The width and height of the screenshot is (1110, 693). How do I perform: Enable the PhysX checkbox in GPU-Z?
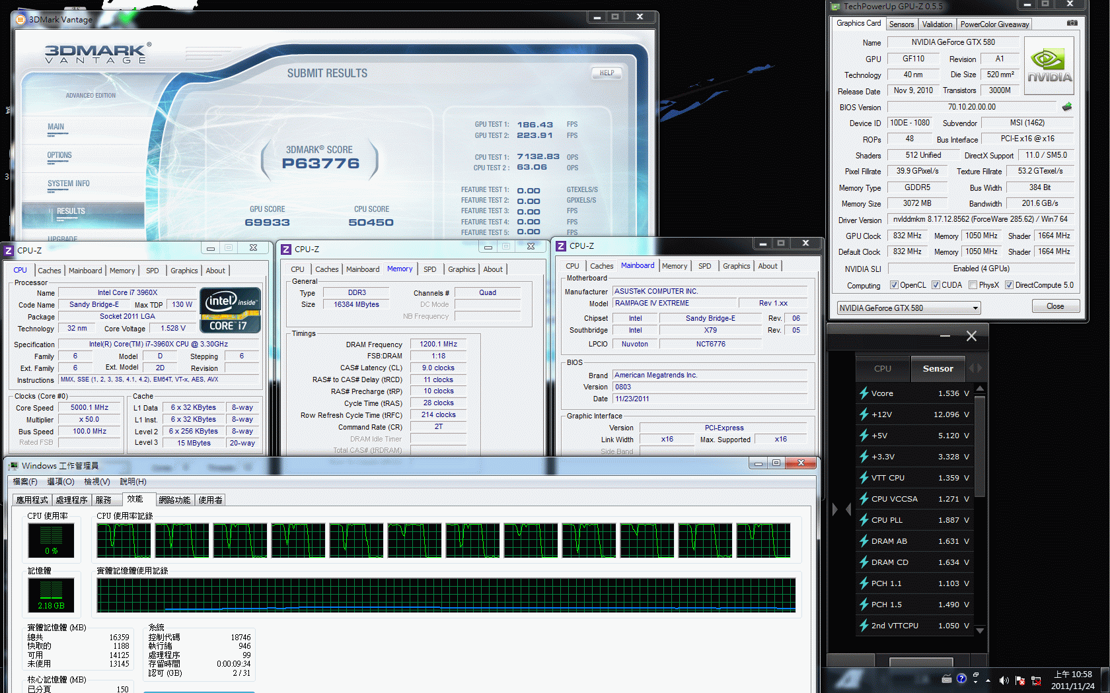click(973, 285)
